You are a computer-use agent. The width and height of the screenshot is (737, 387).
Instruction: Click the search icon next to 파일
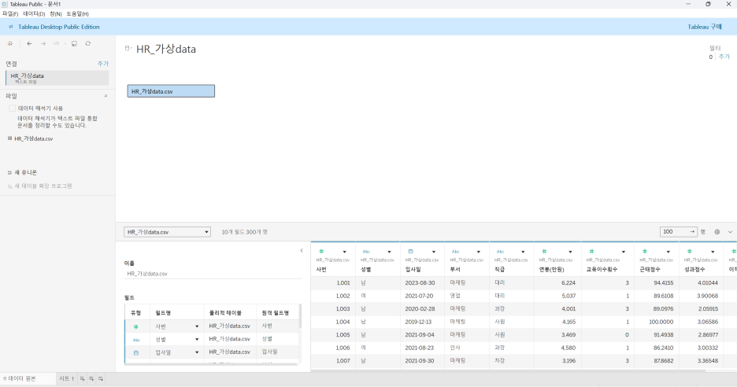106,96
